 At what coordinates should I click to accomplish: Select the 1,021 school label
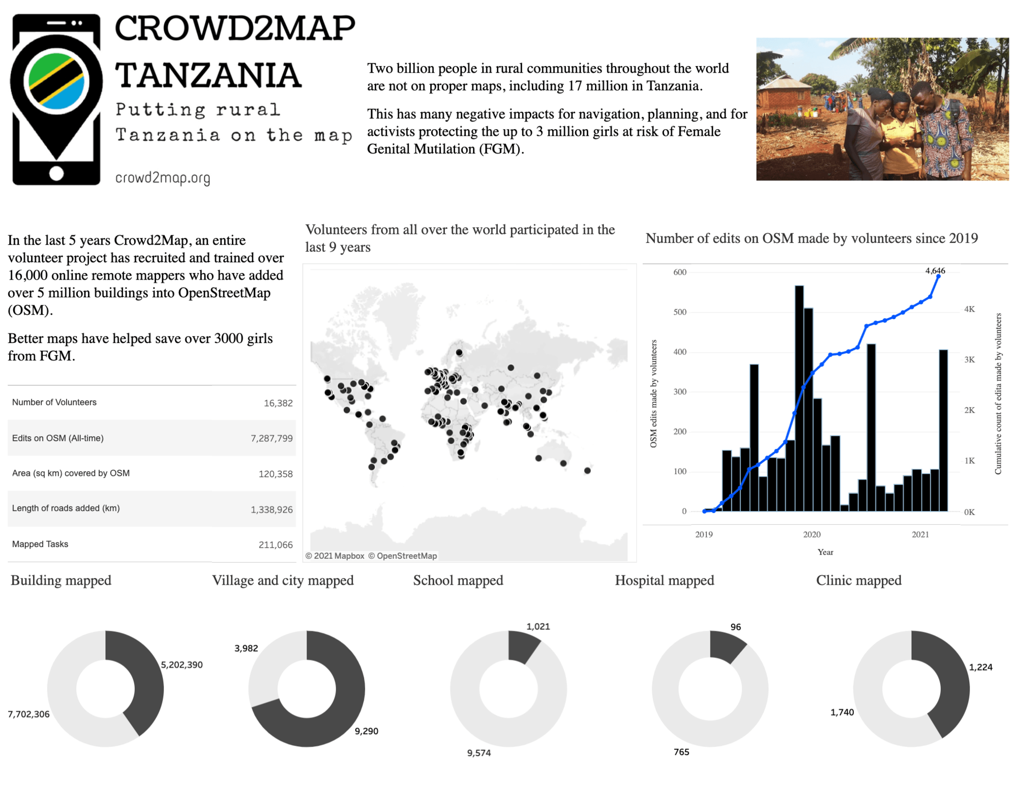538,626
